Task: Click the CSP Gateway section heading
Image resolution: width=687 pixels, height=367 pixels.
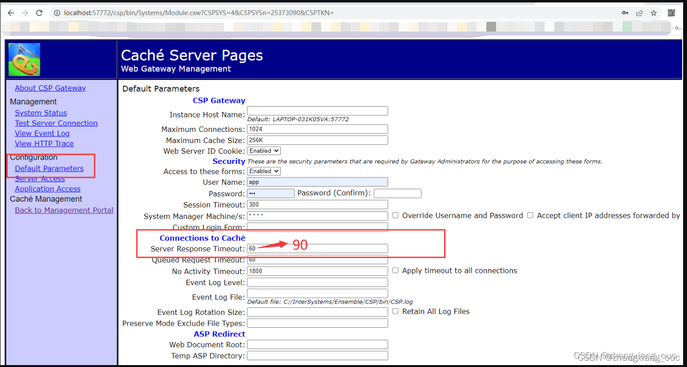Action: click(219, 101)
